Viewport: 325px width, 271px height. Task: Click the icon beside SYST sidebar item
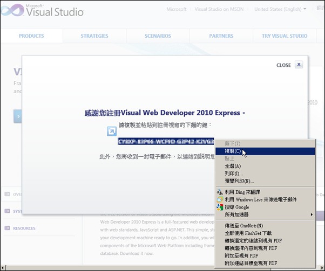coord(7,211)
